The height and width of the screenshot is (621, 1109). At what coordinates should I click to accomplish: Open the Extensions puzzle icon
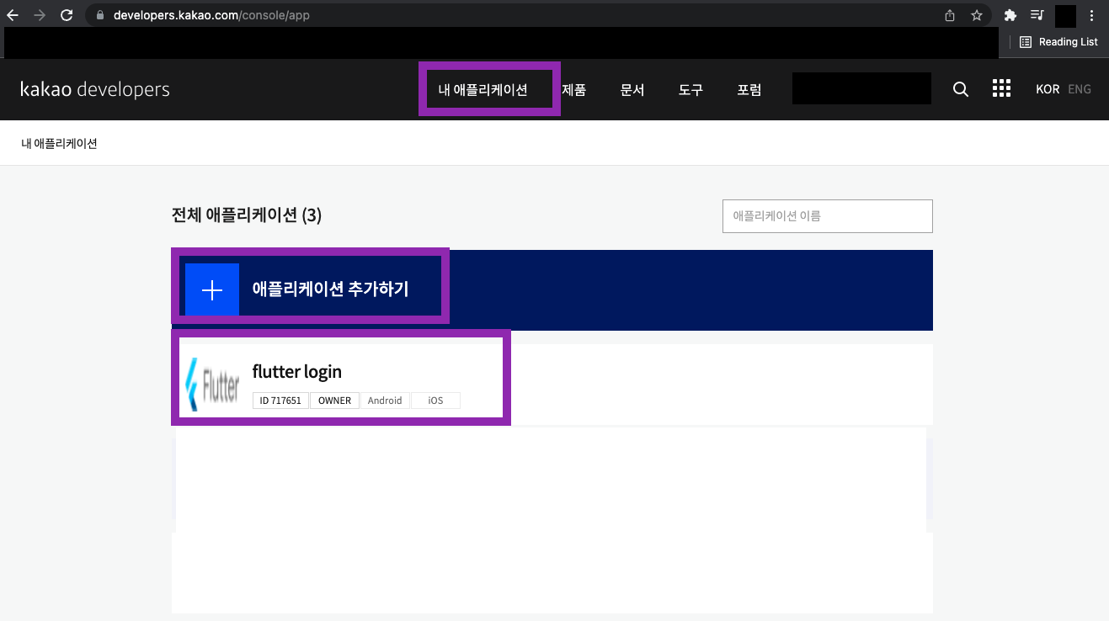click(1010, 15)
